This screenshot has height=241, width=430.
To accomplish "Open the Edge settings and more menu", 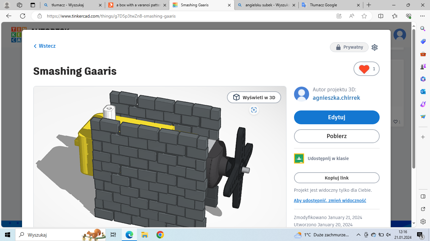I will (422, 16).
